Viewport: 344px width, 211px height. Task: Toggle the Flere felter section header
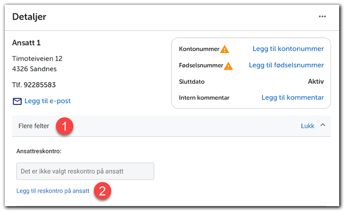coord(34,126)
